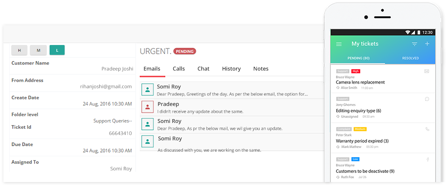Tap the plus icon to add ticket
This screenshot has height=188, width=447.
tap(427, 44)
